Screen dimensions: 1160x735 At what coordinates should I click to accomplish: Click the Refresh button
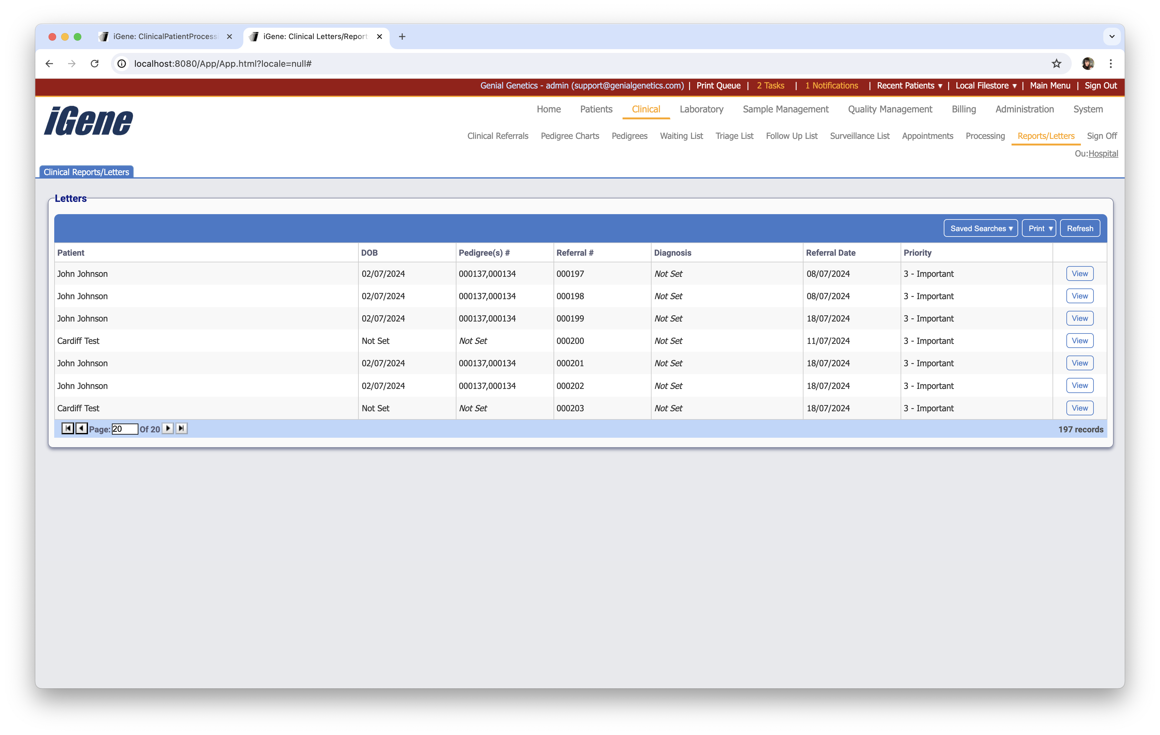click(1080, 229)
